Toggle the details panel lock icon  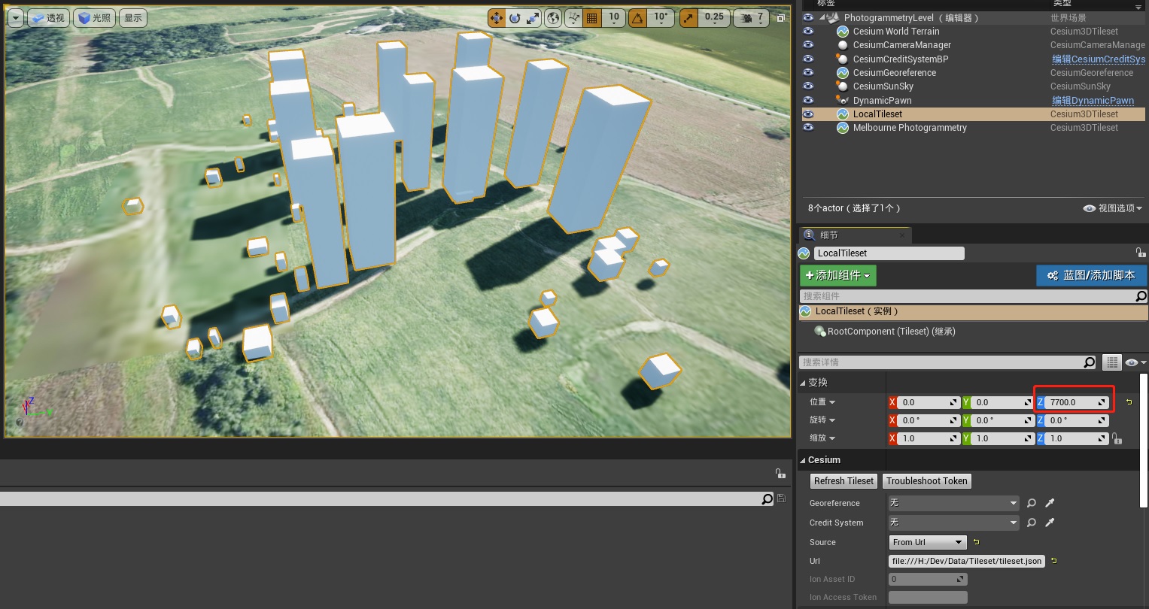coord(1140,253)
